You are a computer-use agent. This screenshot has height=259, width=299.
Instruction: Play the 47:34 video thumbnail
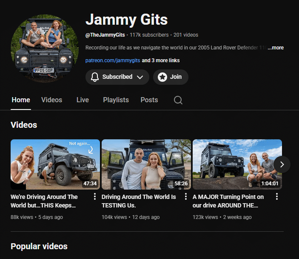(x=55, y=164)
